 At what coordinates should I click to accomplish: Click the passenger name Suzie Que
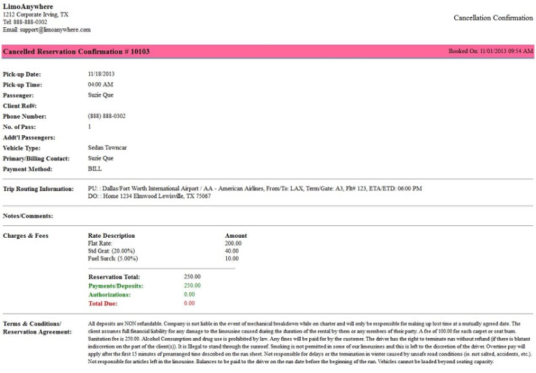(x=100, y=95)
